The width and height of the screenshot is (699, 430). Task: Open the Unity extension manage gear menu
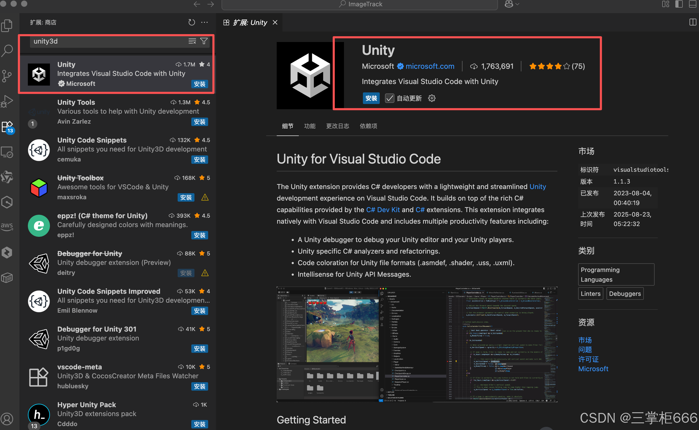[x=432, y=98]
